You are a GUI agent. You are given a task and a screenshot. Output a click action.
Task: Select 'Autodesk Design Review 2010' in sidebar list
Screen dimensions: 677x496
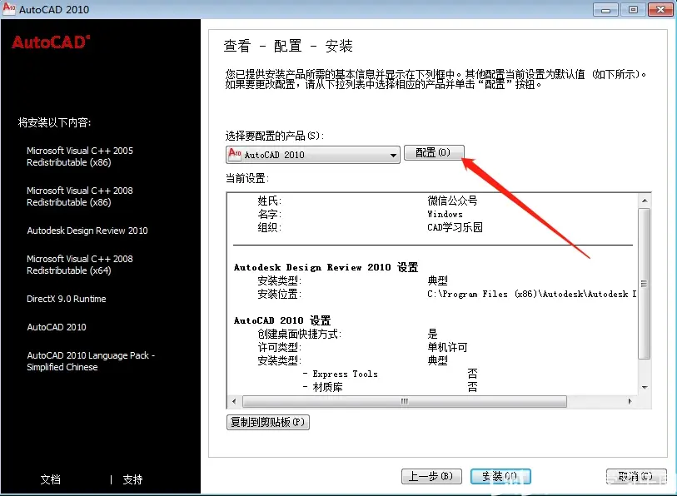tap(87, 231)
